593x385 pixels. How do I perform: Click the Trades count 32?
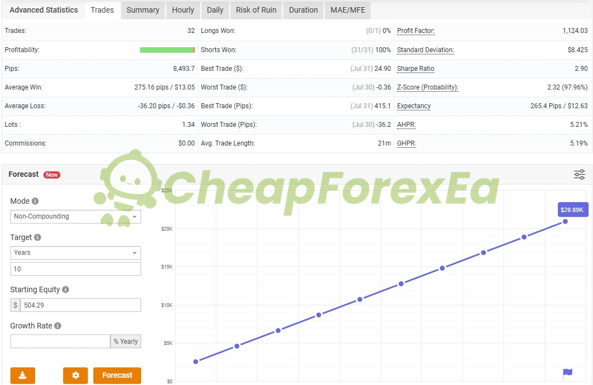coord(191,31)
